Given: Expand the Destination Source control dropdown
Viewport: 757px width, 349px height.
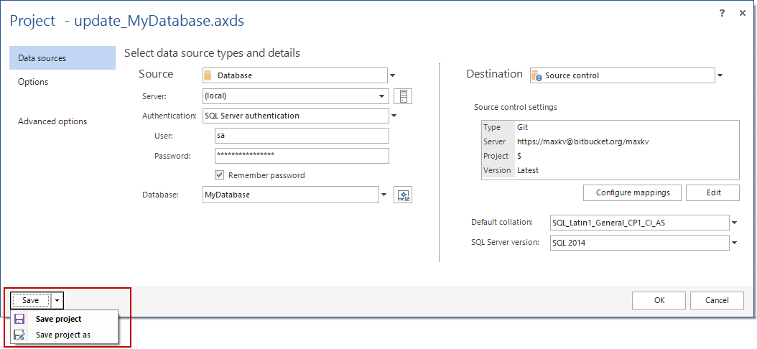Looking at the screenshot, I should point(720,75).
